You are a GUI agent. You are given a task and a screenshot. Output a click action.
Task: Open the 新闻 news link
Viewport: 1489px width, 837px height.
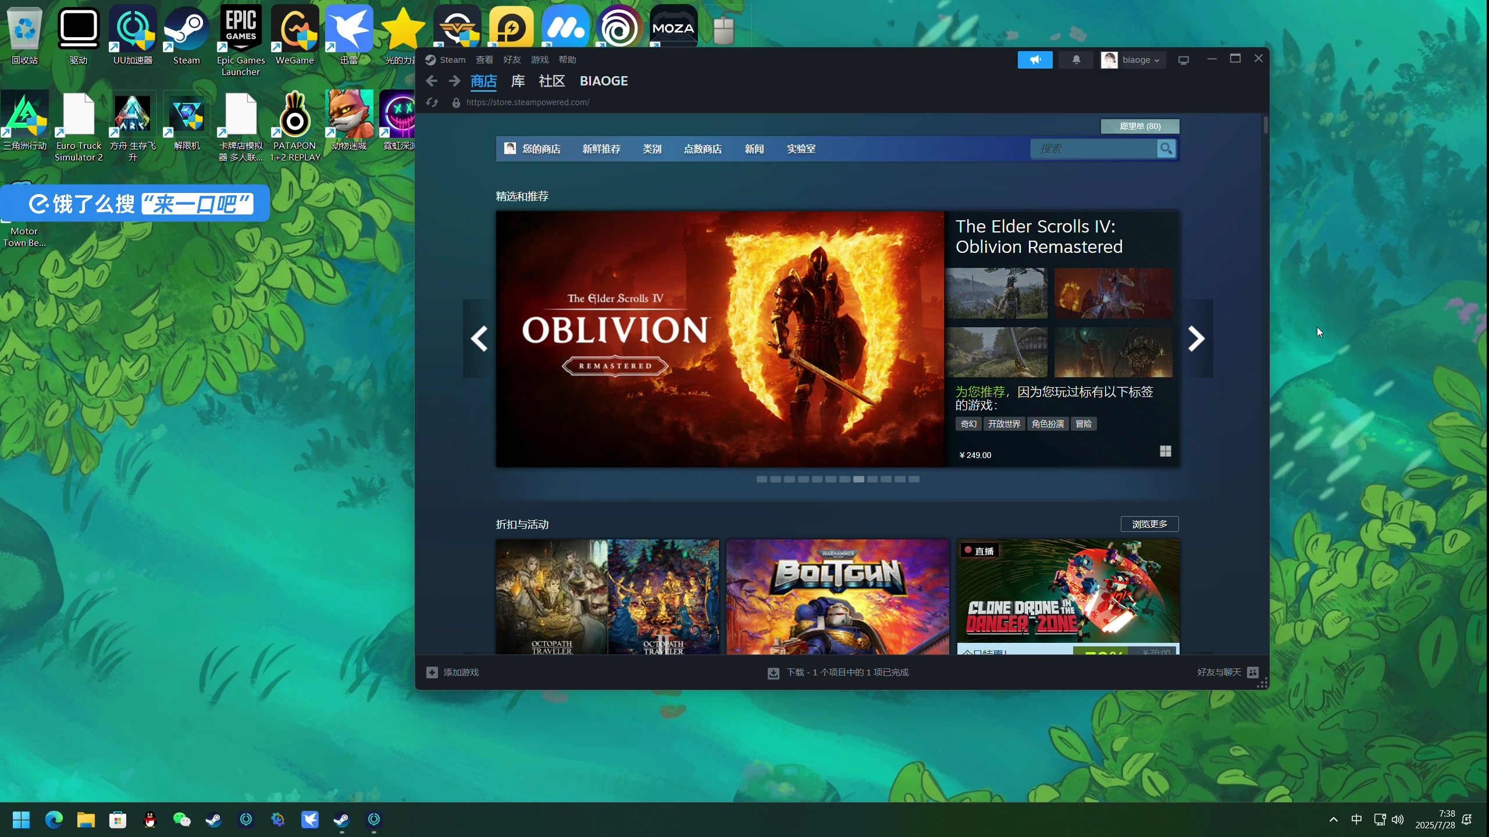pyautogui.click(x=754, y=149)
